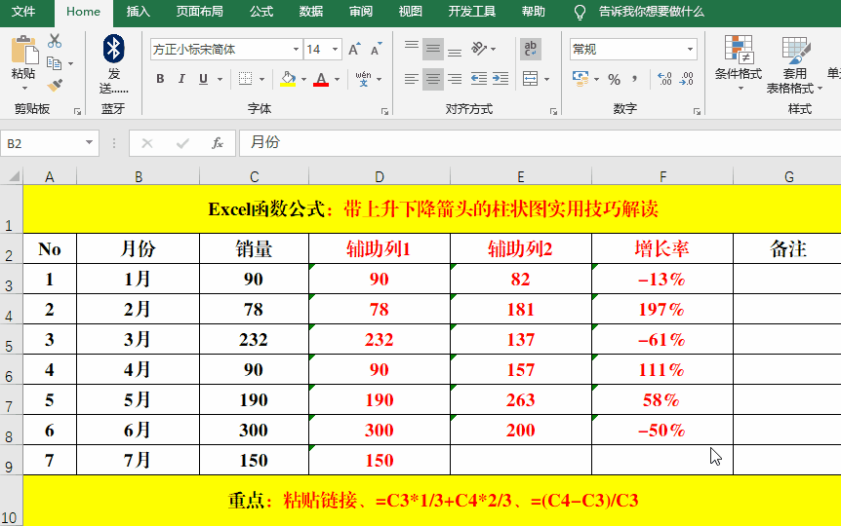Select the 7月 cell
841x526 pixels.
click(138, 460)
